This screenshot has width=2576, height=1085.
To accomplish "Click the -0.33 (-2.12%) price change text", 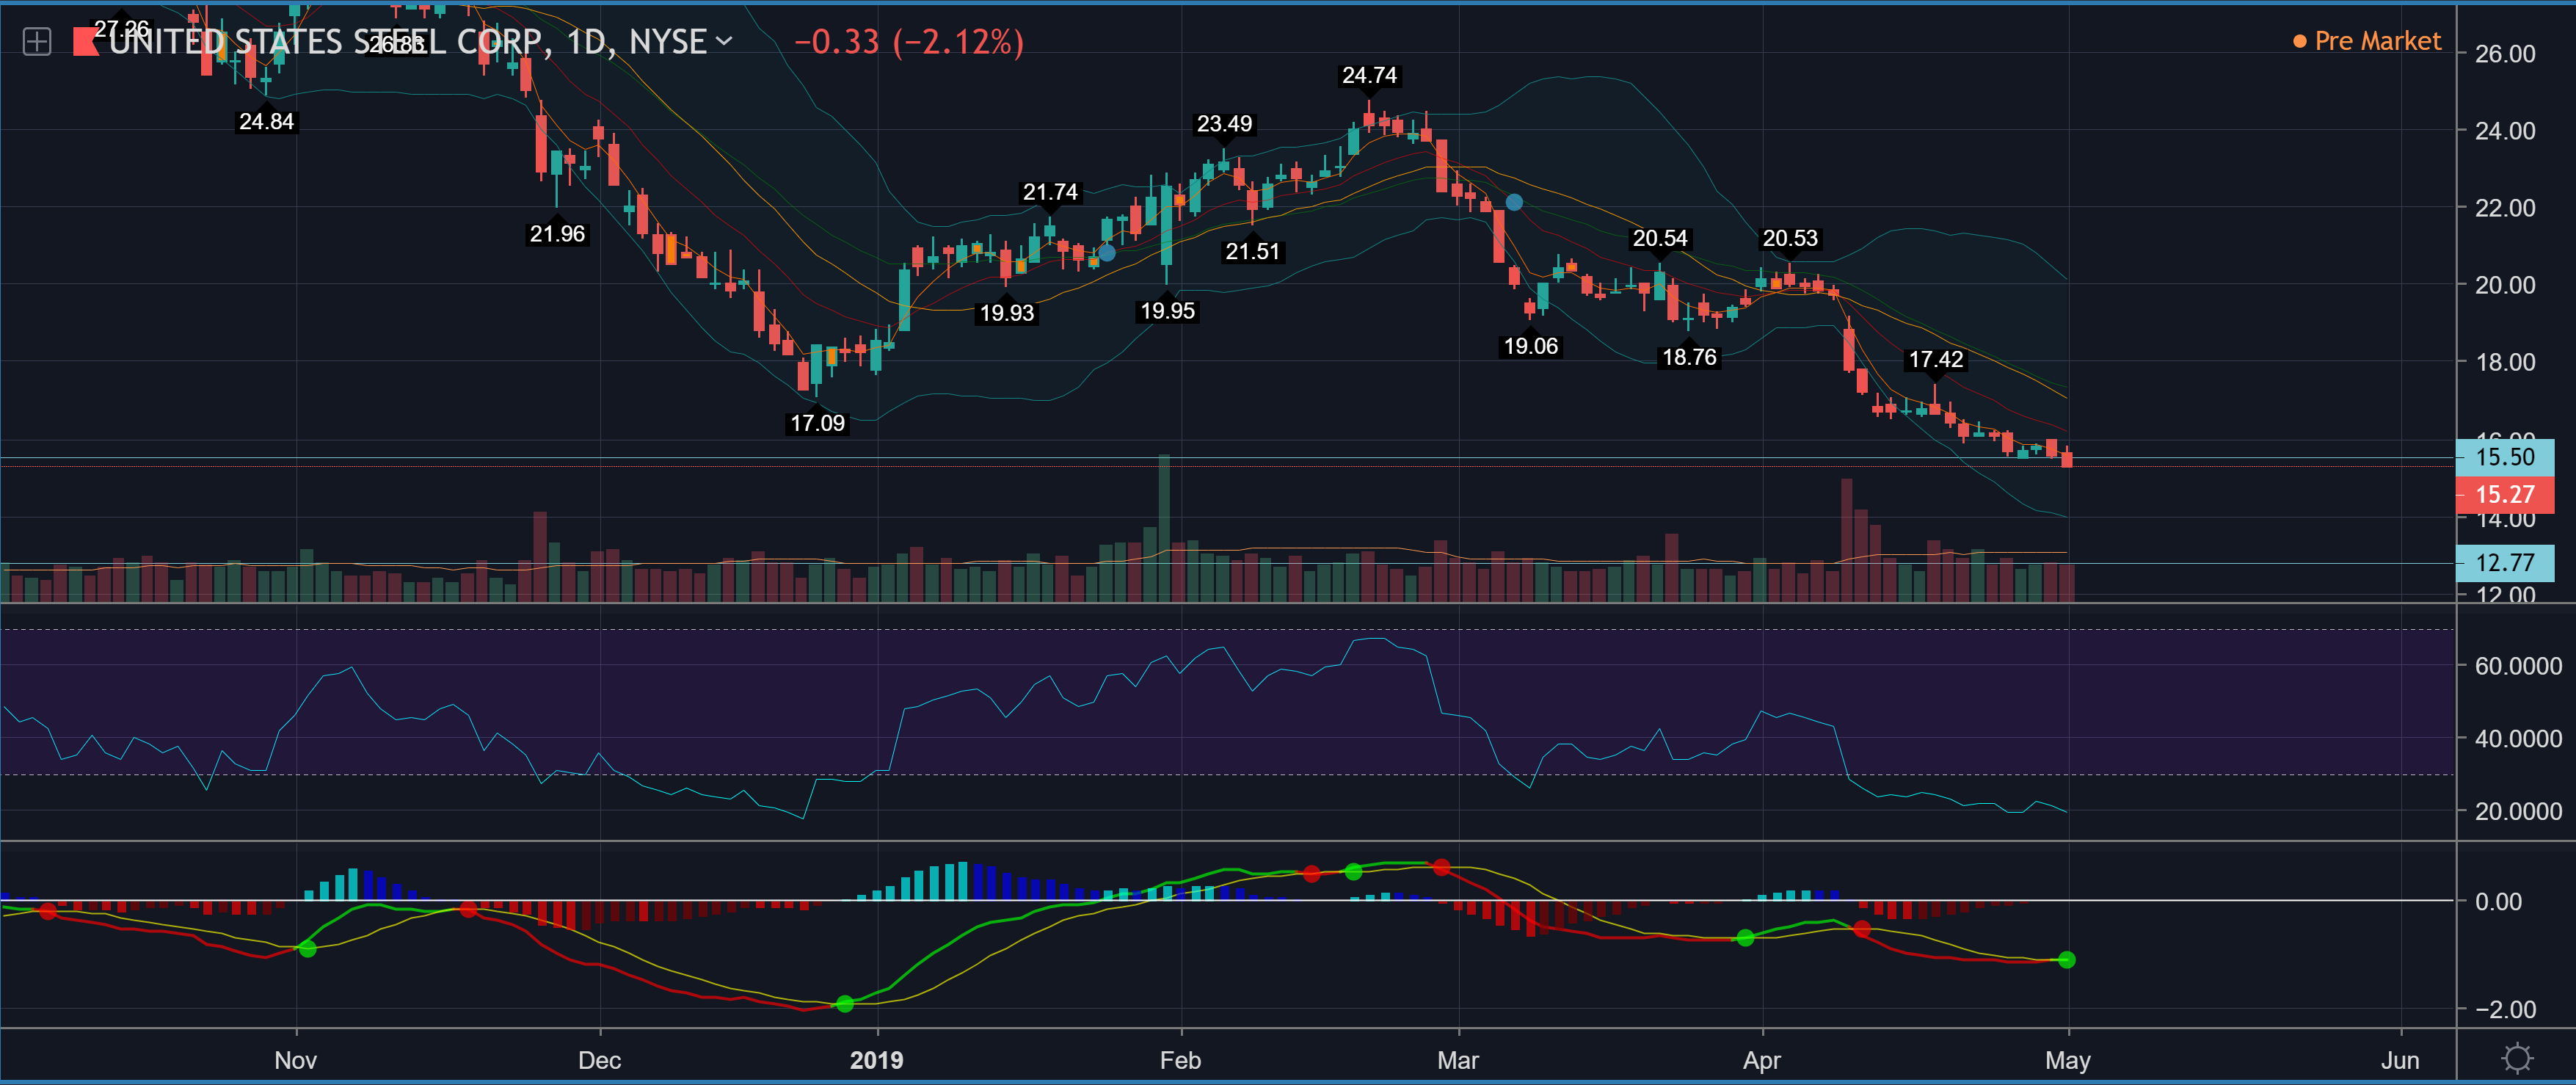I will tap(908, 42).
